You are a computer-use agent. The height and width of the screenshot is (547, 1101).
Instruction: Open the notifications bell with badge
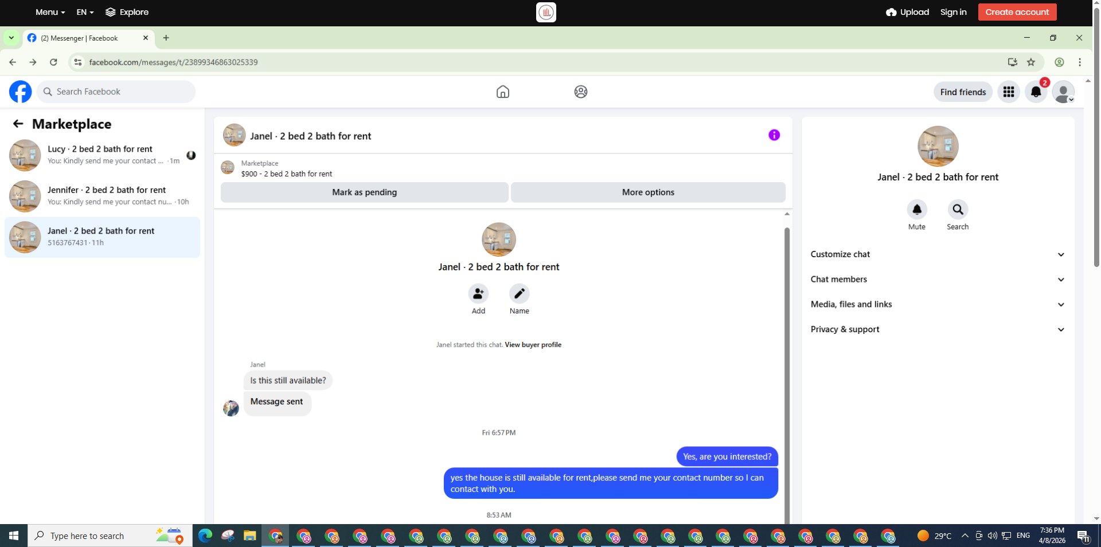tap(1036, 92)
